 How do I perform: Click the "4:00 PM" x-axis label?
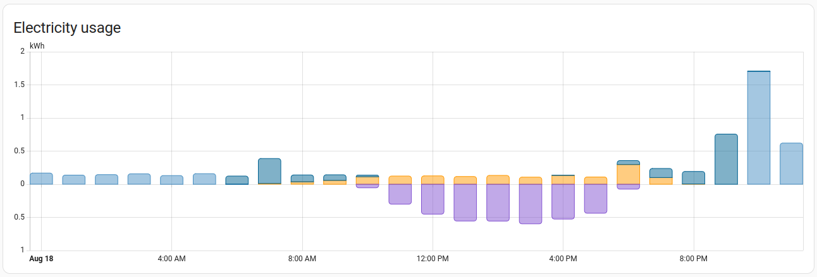(563, 259)
